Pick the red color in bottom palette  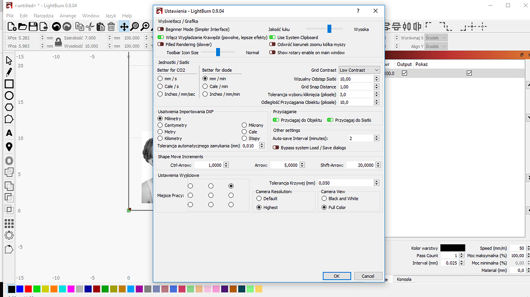28,289
